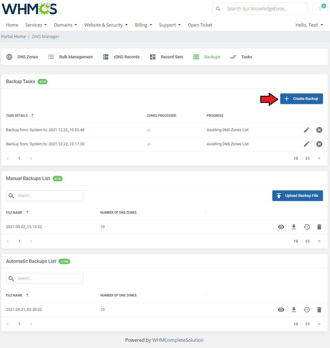Viewport: 330px width, 348px height.
Task: Click the Create Backup button
Action: point(301,99)
